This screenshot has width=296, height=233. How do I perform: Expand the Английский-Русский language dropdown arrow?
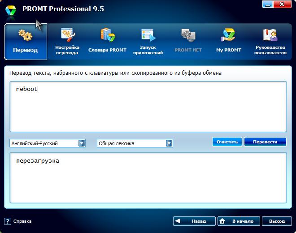click(82, 143)
